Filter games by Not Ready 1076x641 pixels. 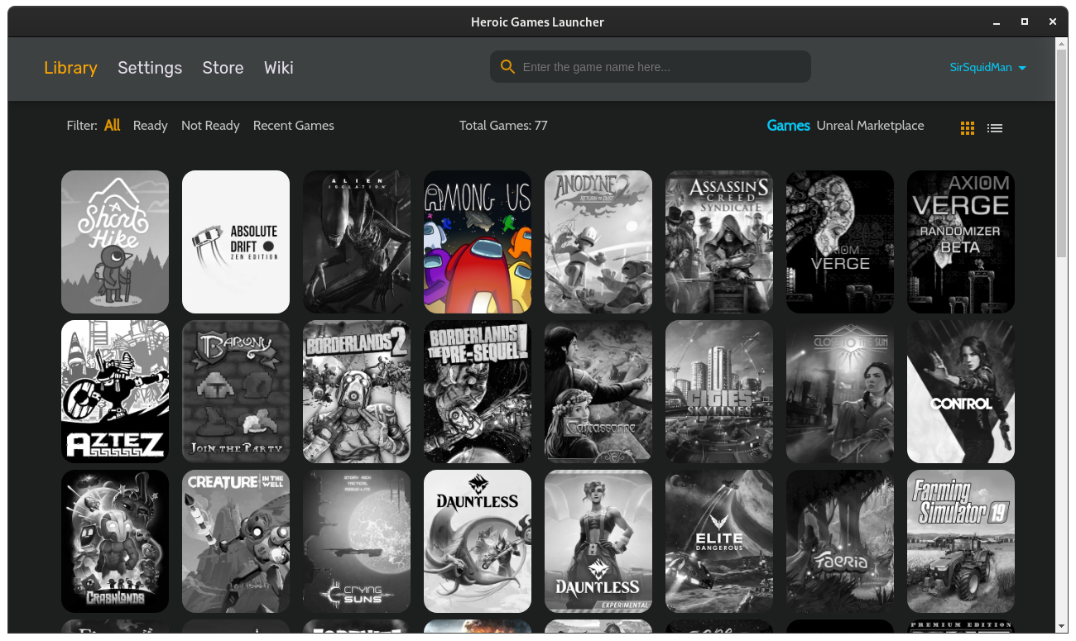pyautogui.click(x=210, y=126)
